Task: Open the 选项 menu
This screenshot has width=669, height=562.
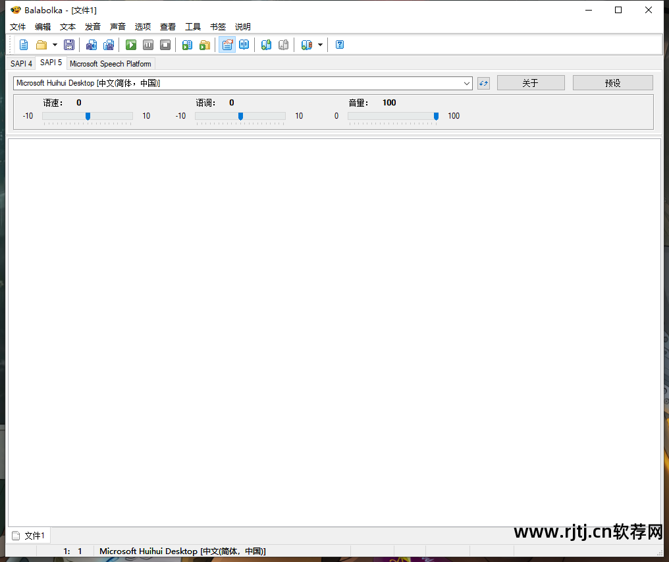Action: pyautogui.click(x=143, y=26)
